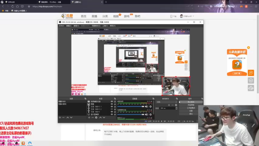Move the scene up with the arrow icon
Image resolution: width=259 pixels, height=146 pixels.
pyautogui.click(x=68, y=117)
